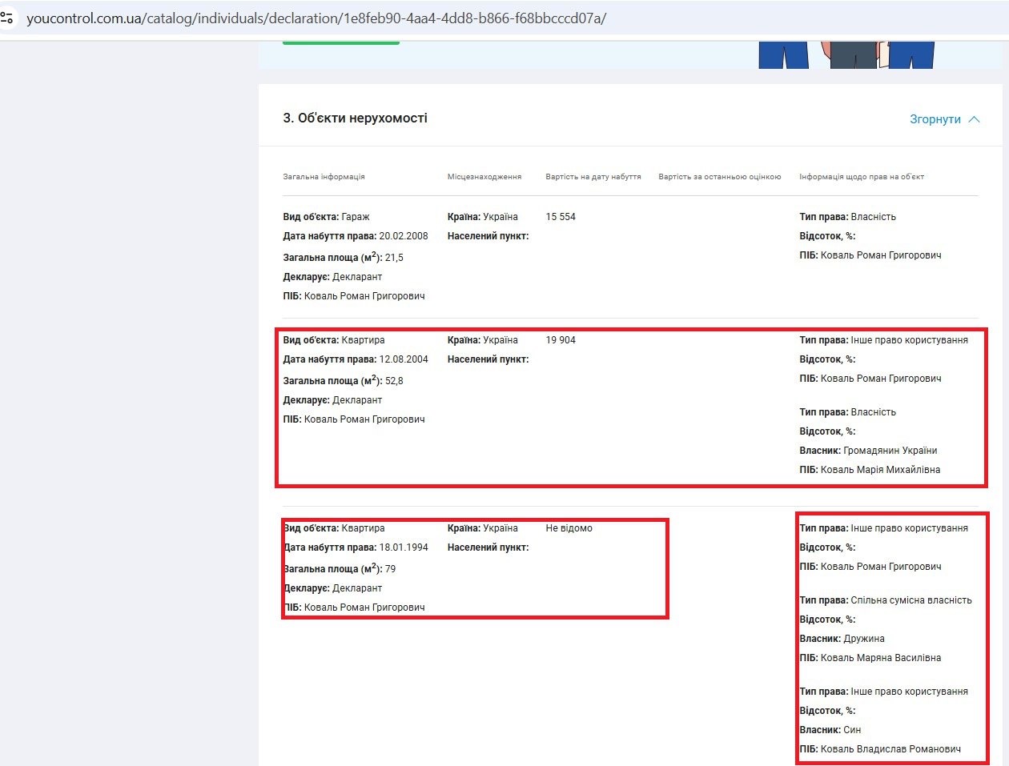Click the site settings icon in address bar
Screen dimensions: 1009x766
(7, 17)
